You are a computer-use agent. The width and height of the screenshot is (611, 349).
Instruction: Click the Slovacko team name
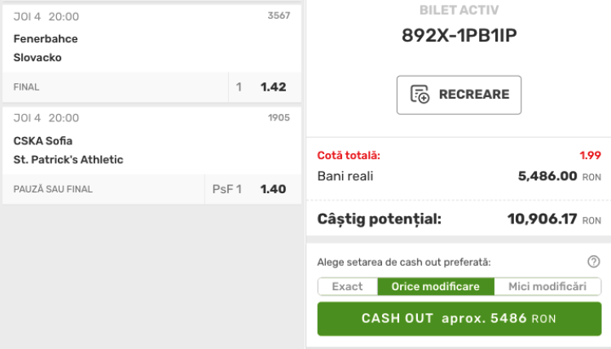[37, 57]
